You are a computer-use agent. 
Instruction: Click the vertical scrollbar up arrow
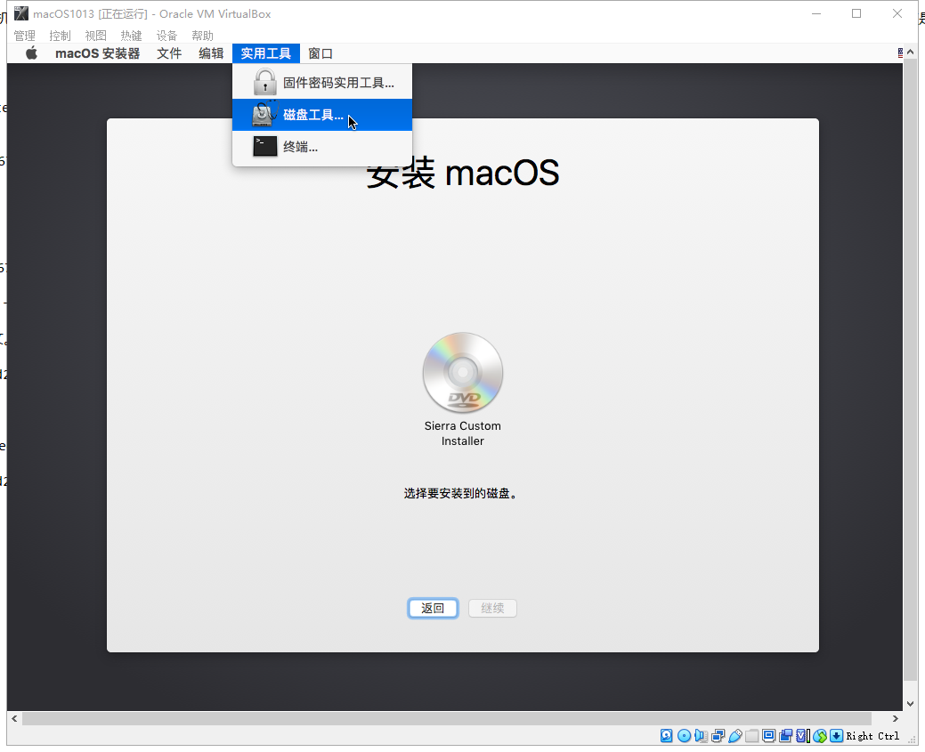[910, 53]
